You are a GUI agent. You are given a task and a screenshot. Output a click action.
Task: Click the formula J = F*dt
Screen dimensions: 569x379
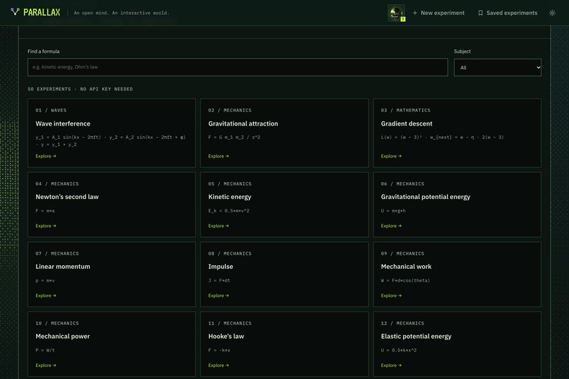click(219, 280)
